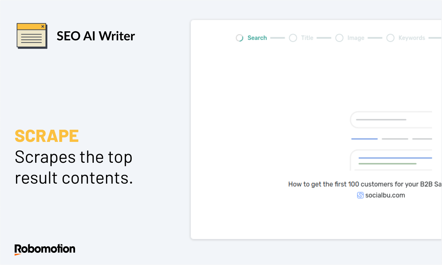Click the 'Scrapes the top result contents' text
Image resolution: width=442 pixels, height=265 pixels.
[x=74, y=167]
